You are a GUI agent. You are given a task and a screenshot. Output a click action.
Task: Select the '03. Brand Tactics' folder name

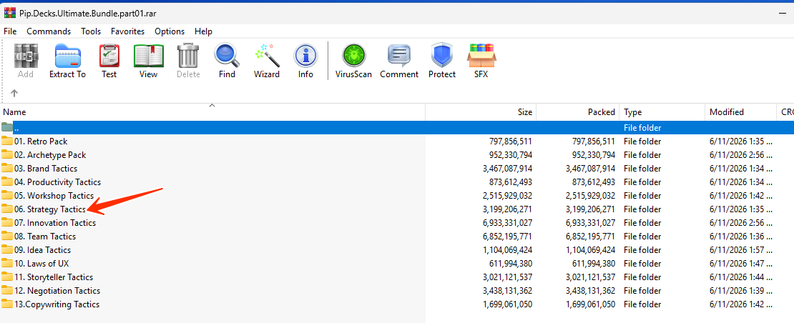click(x=46, y=169)
